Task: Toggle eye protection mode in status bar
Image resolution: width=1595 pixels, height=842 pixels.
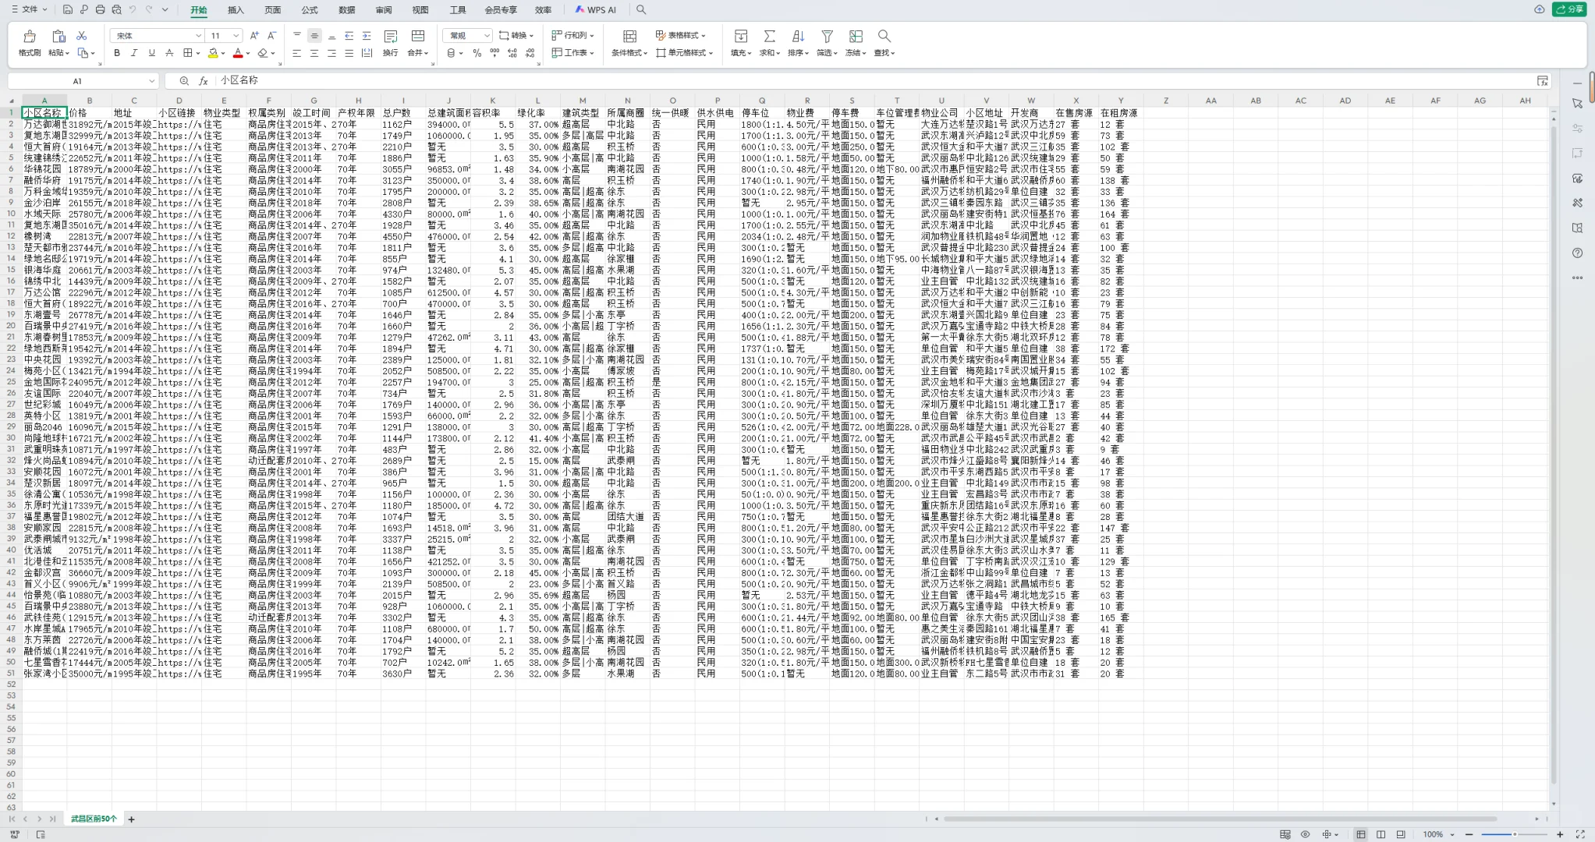Action: [1305, 834]
